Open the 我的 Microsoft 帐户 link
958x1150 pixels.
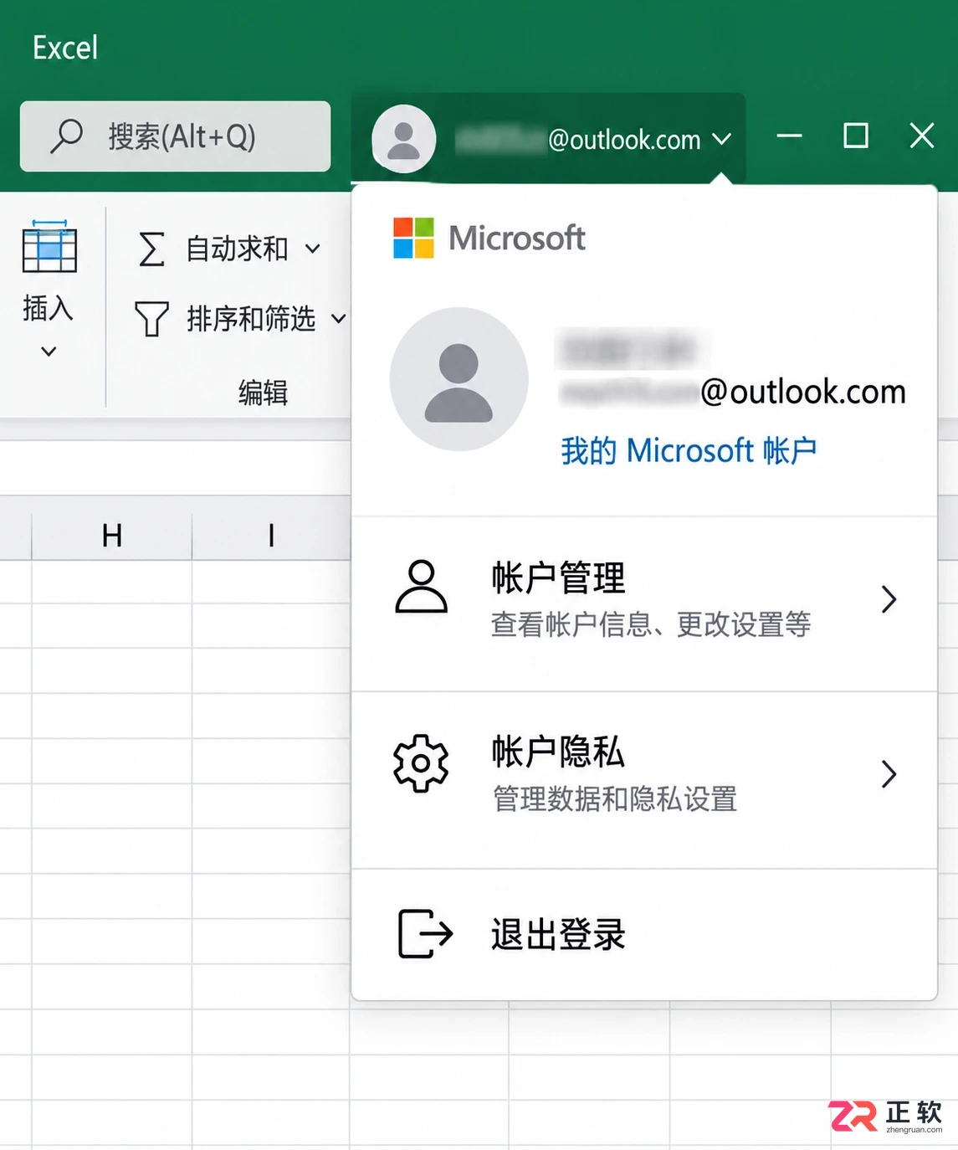point(689,450)
